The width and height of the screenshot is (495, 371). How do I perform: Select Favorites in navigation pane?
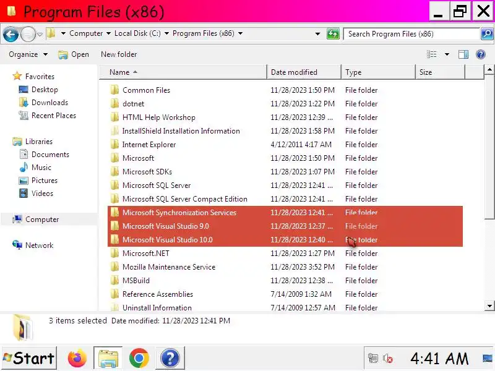(x=40, y=76)
